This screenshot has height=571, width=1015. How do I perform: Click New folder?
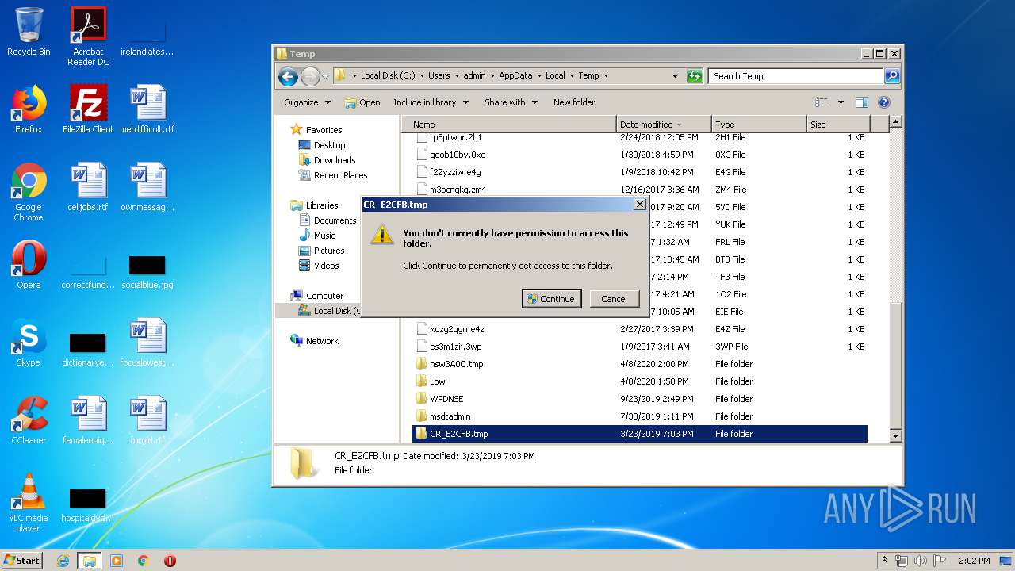coord(574,102)
